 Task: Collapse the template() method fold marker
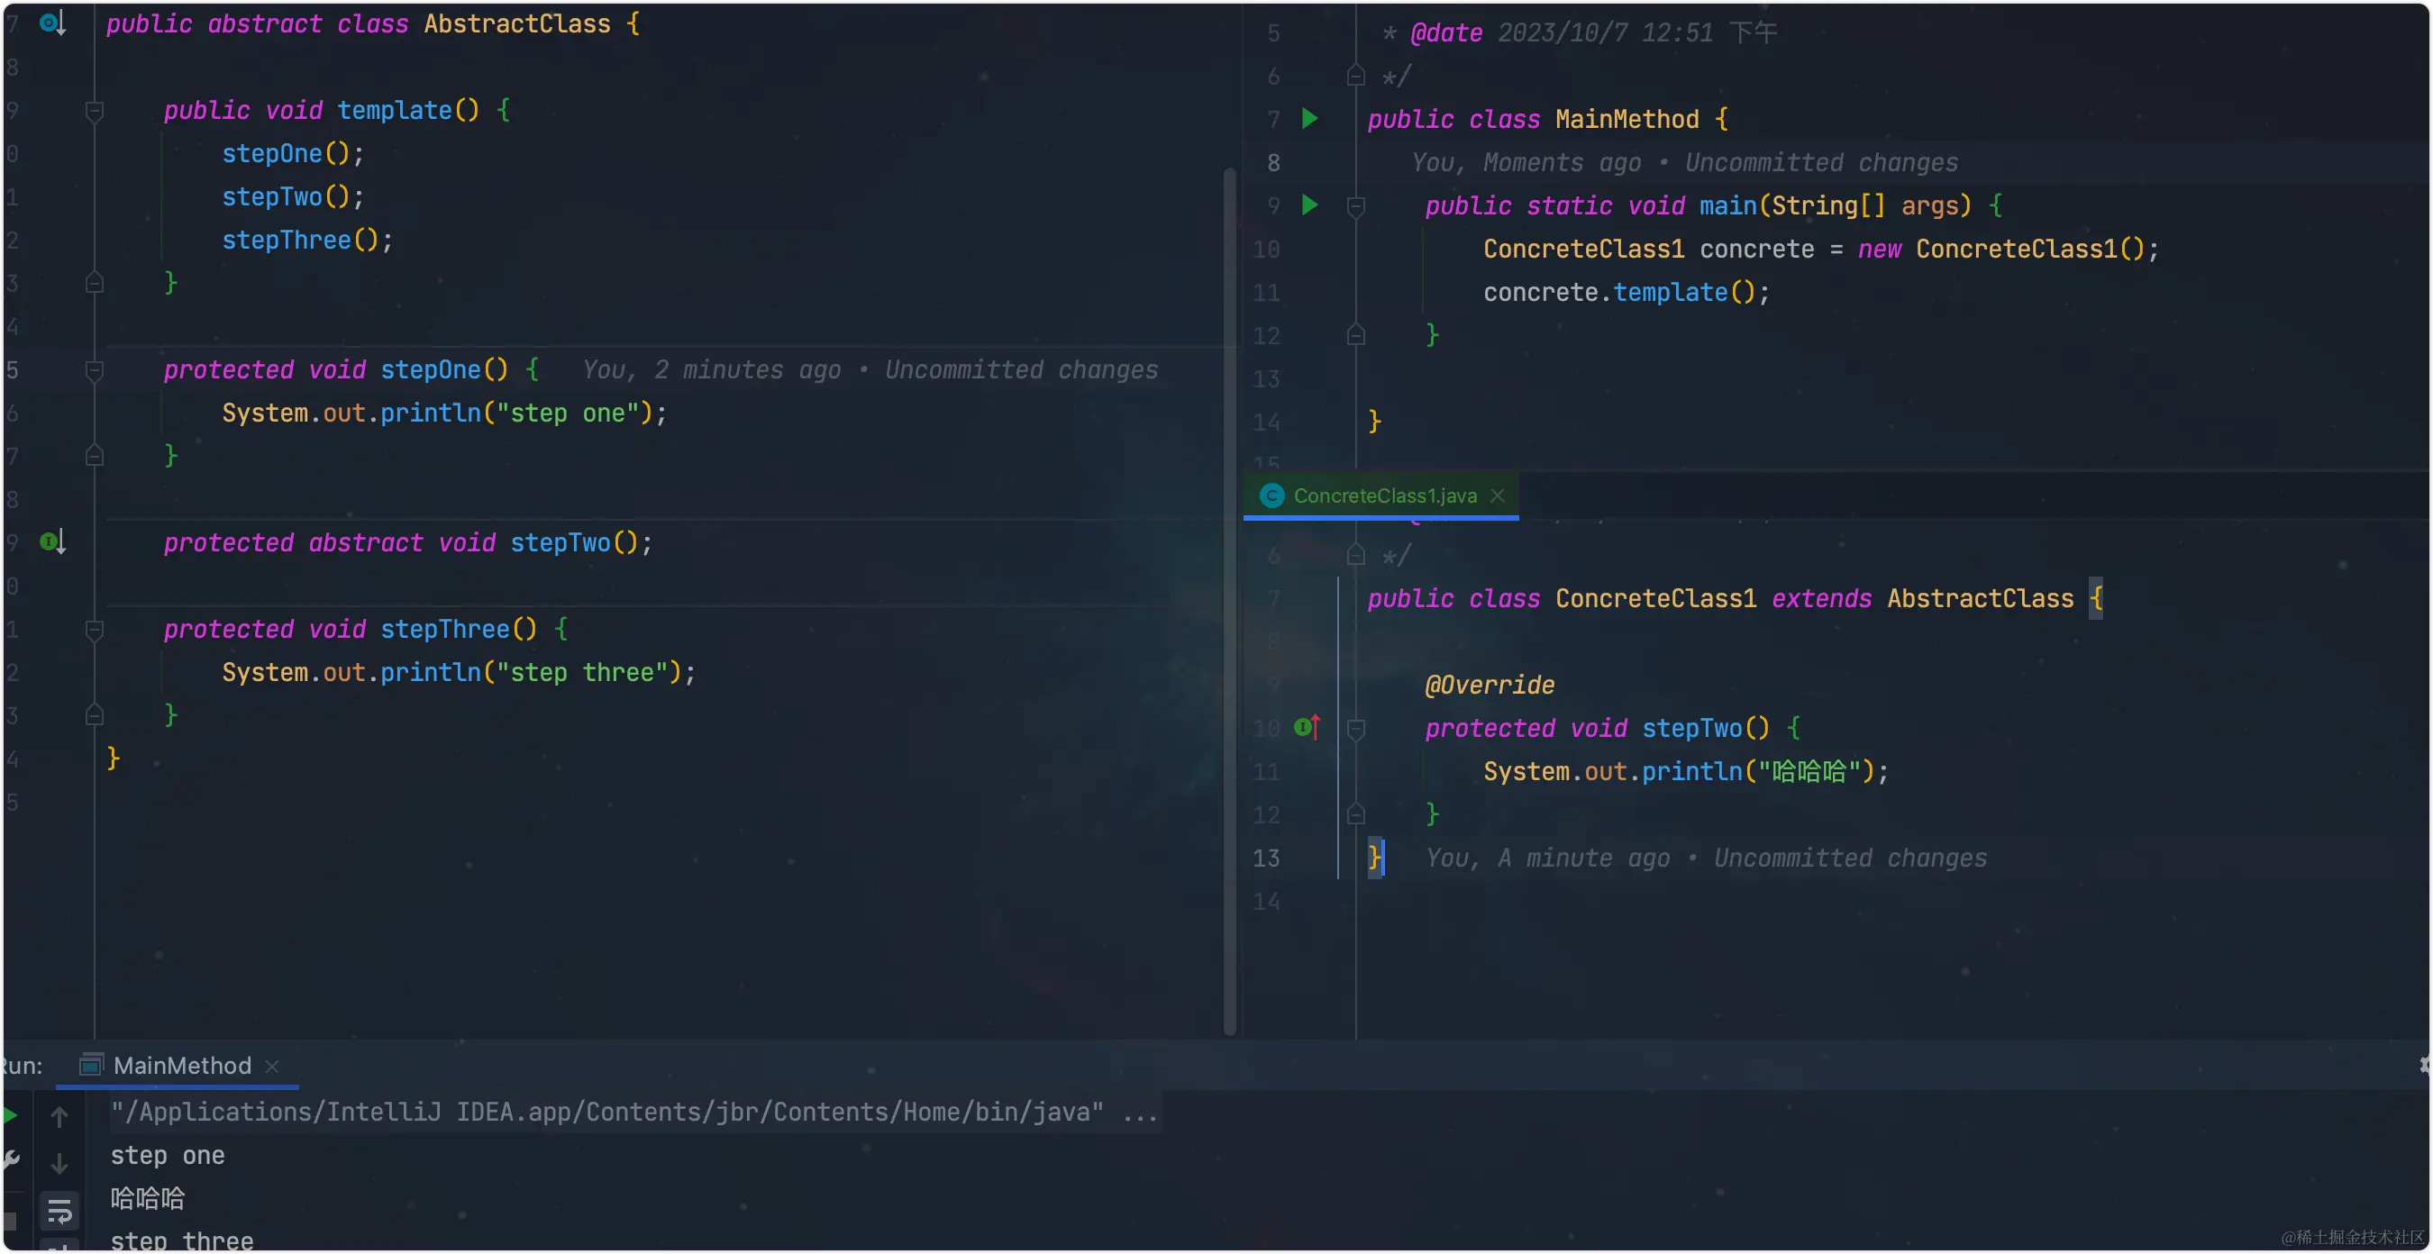point(95,111)
